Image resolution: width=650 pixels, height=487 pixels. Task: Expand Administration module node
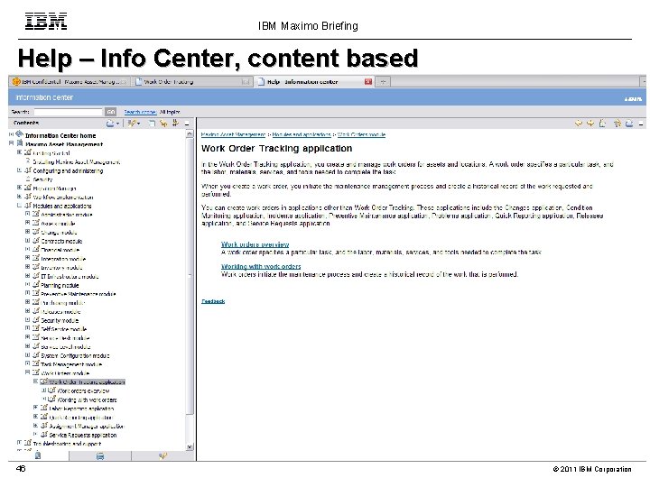click(x=27, y=214)
